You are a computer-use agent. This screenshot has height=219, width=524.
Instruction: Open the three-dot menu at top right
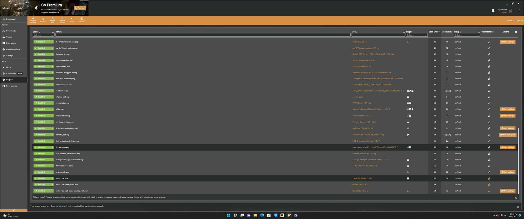point(519,11)
